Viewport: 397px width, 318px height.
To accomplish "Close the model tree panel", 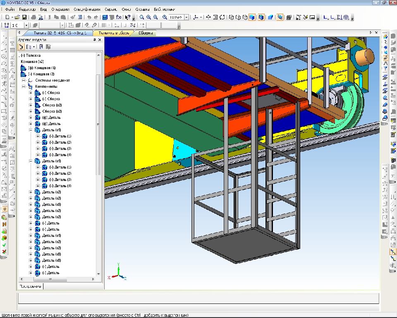I will pos(100,40).
